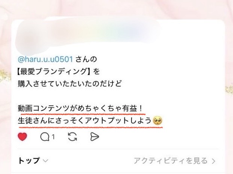Open replies via the speech bubble icon
Viewport: 233px width, 174px height.
point(45,137)
